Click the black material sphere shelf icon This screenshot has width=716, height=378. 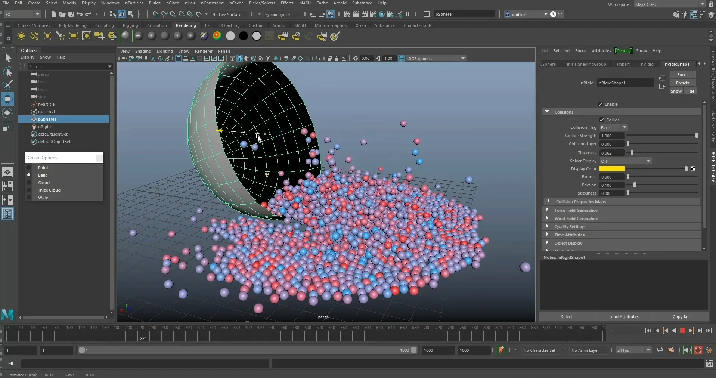[243, 36]
